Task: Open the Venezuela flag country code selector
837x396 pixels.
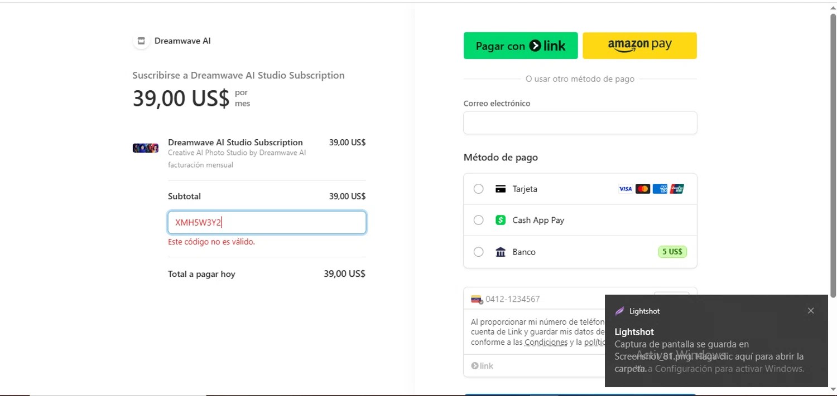Action: 477,299
